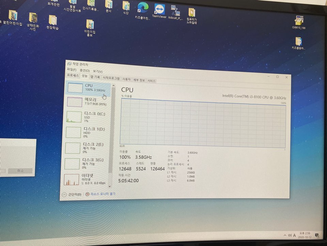Open the 문서 desktop folder
Image resolution: width=327 pixels, height=246 pixels.
pos(108,6)
